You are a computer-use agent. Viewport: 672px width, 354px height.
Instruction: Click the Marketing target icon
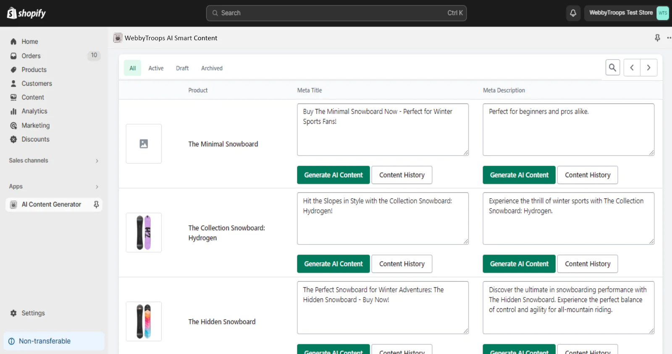[13, 125]
